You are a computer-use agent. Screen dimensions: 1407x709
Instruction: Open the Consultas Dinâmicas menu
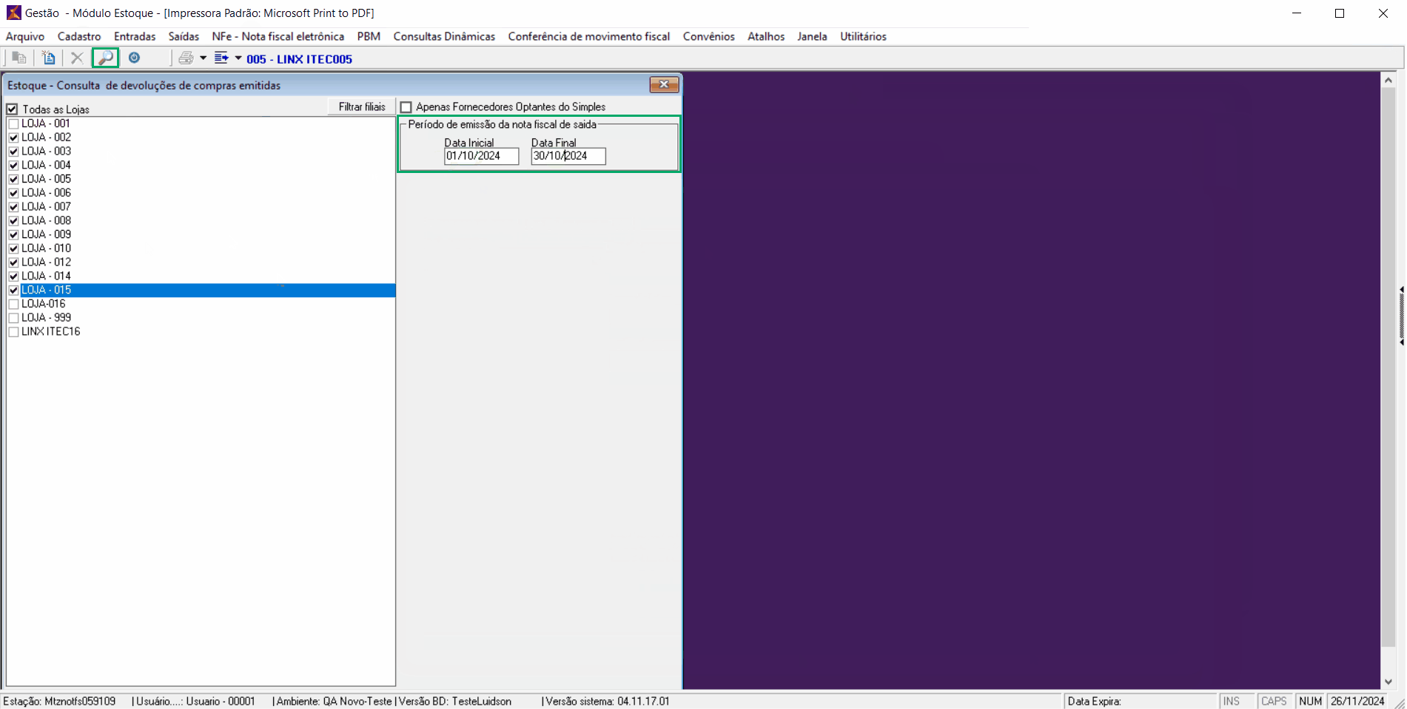pos(444,36)
